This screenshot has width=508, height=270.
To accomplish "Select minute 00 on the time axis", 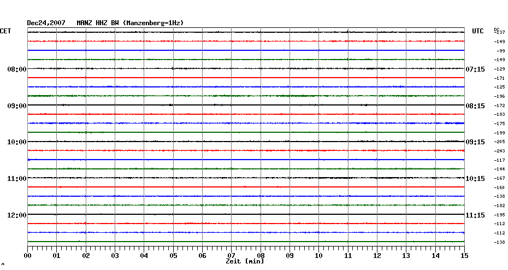I will (28, 255).
